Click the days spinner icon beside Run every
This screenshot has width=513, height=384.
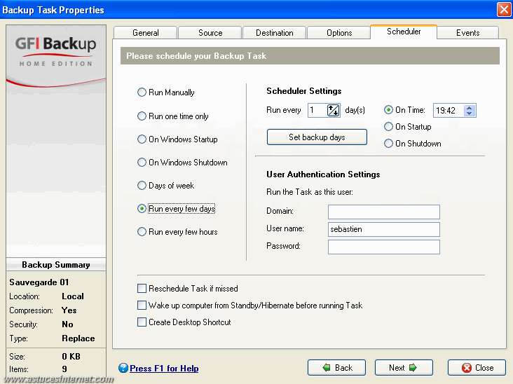(x=333, y=110)
